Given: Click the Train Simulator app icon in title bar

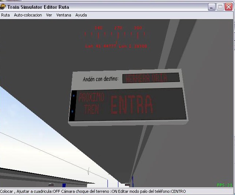Looking at the screenshot, I should tap(4, 7).
